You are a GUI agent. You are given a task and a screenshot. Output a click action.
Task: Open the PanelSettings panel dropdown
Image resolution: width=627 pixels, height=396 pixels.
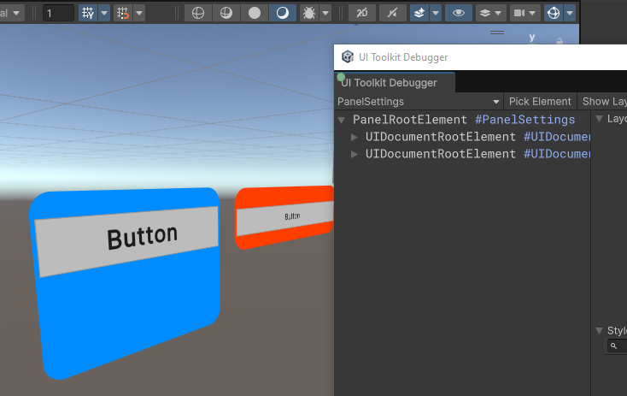pos(419,101)
